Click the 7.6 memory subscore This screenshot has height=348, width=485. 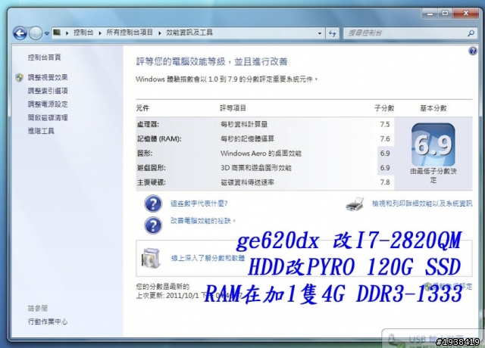click(385, 138)
